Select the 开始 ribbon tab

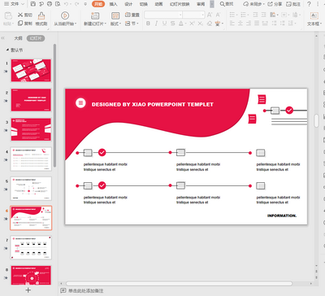point(98,4)
